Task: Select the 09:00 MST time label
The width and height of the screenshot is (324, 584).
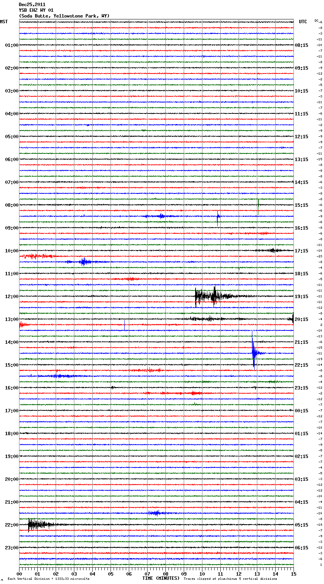Action: click(12, 228)
